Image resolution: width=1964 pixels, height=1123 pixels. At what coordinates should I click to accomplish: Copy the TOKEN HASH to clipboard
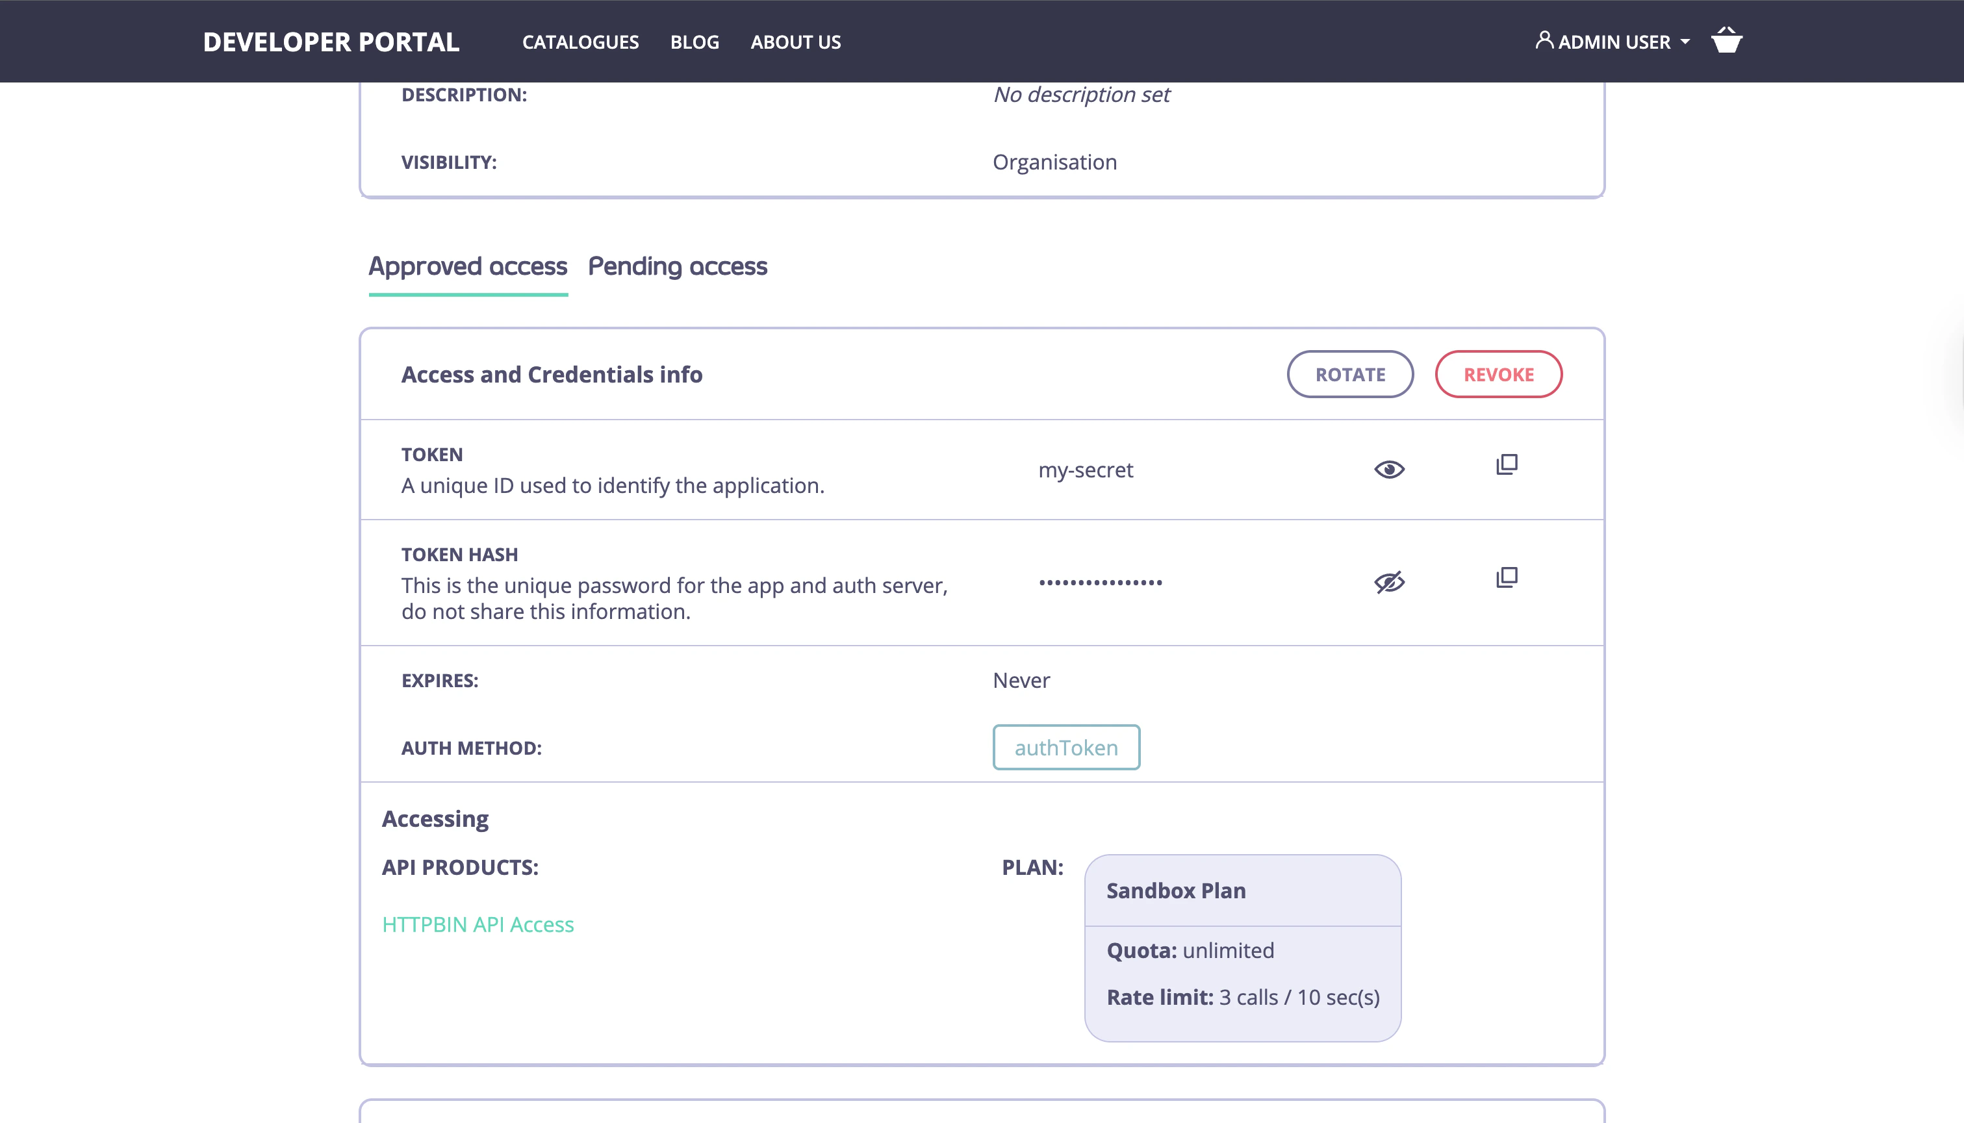pos(1506,577)
